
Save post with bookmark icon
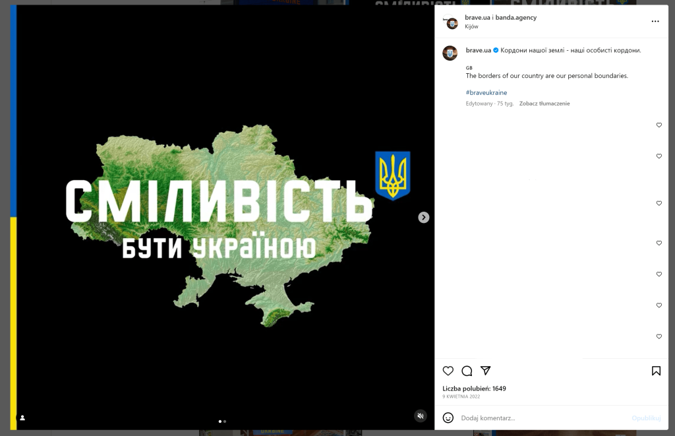coord(656,371)
